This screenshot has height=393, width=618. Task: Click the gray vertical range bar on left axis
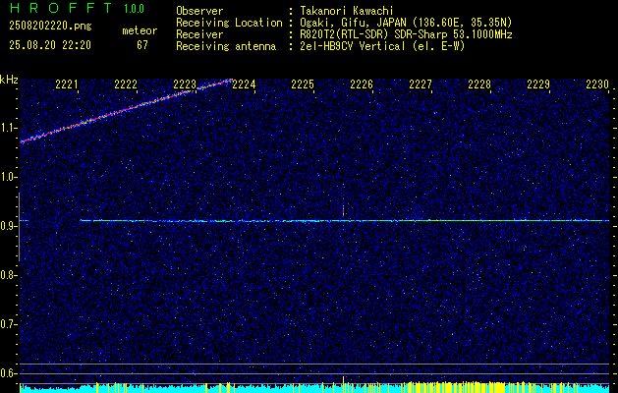point(19,227)
